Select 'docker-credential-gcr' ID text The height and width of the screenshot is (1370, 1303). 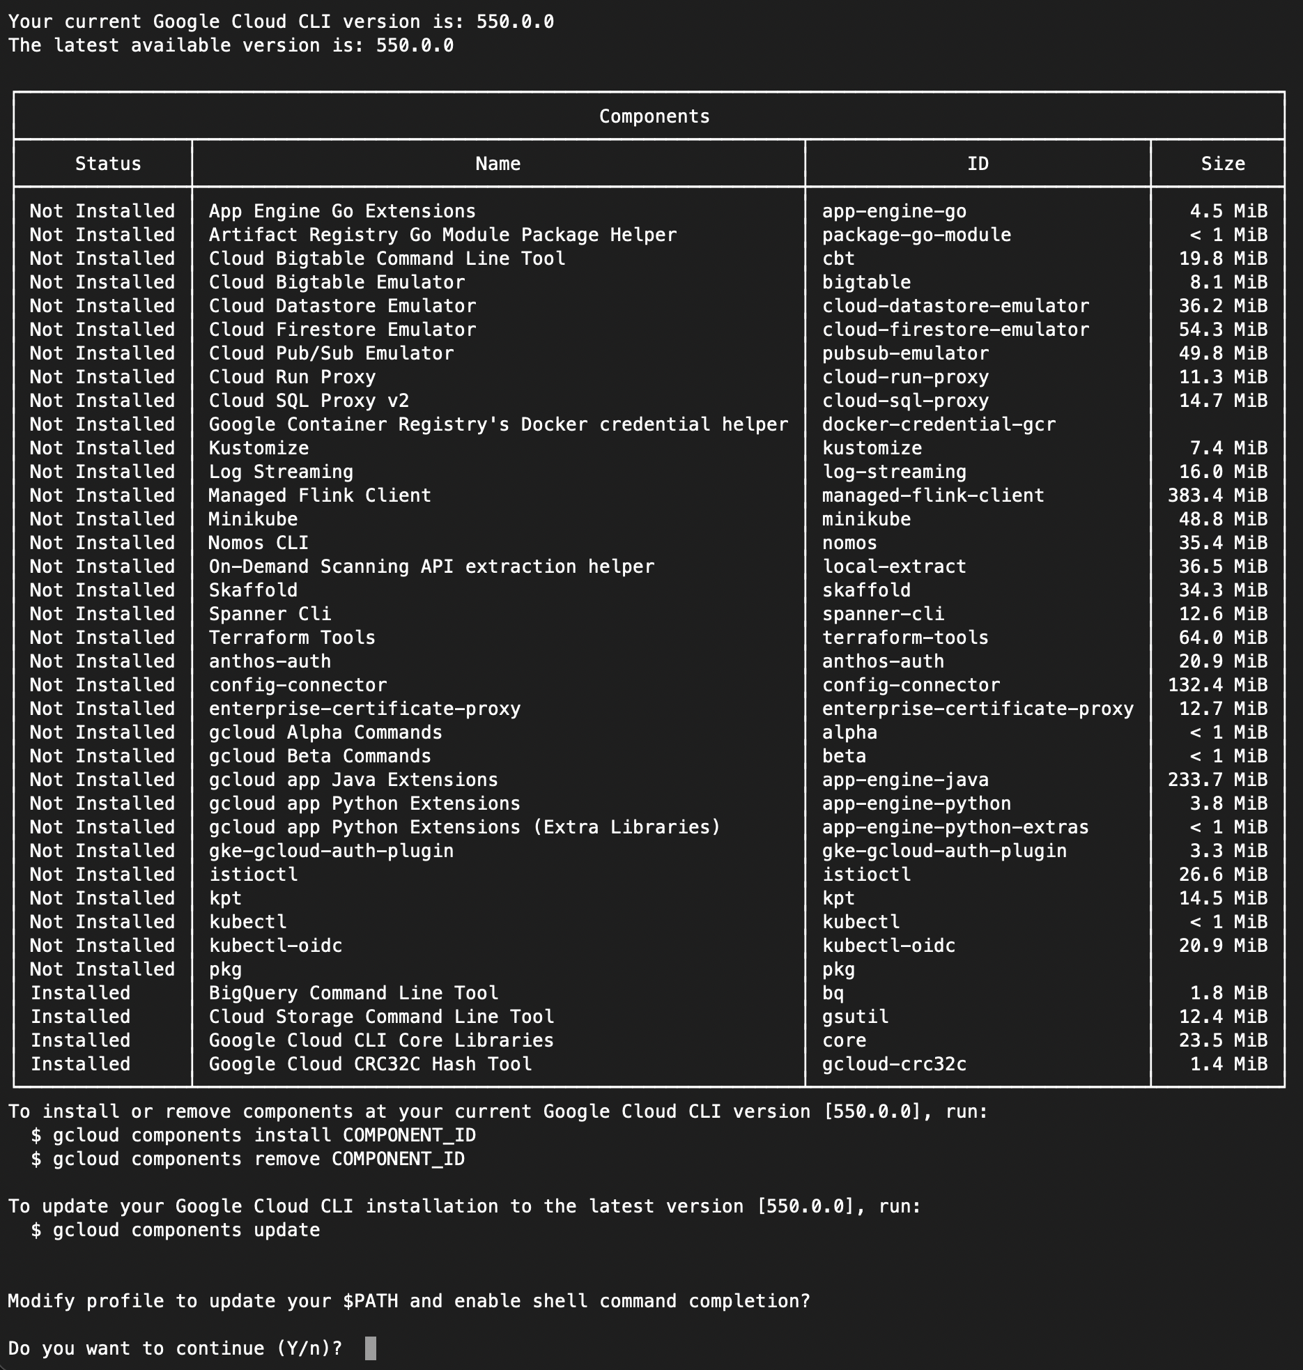click(939, 424)
